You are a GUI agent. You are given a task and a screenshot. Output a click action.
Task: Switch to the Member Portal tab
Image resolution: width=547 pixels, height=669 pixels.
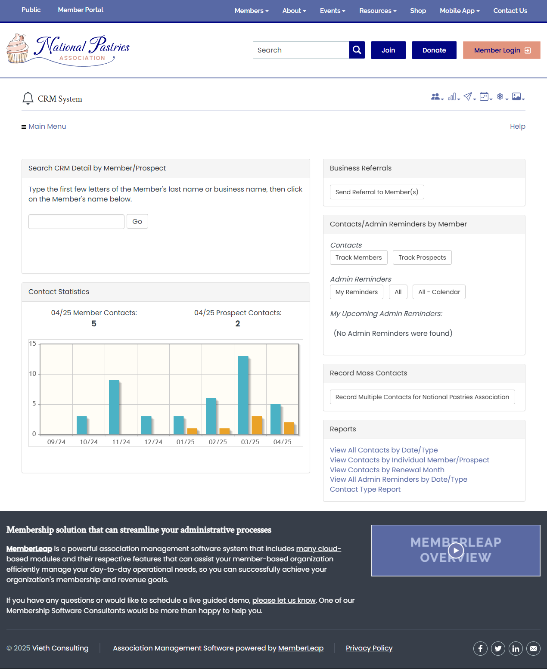coord(81,10)
